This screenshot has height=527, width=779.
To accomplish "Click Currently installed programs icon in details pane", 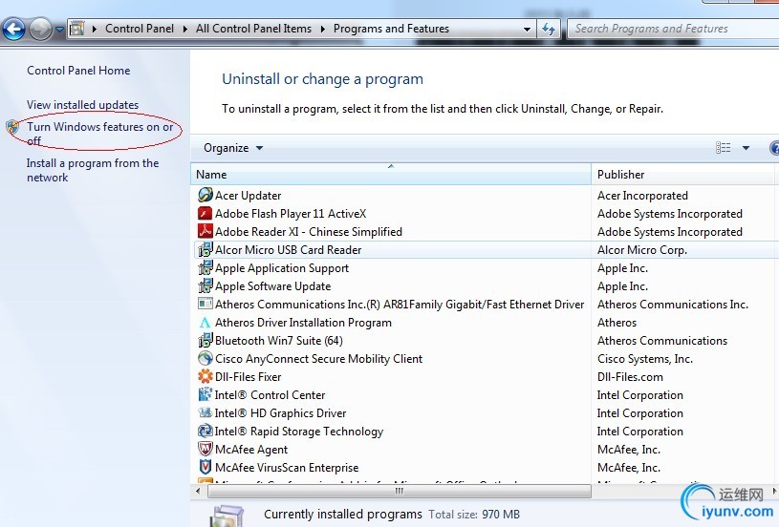I will tap(227, 516).
